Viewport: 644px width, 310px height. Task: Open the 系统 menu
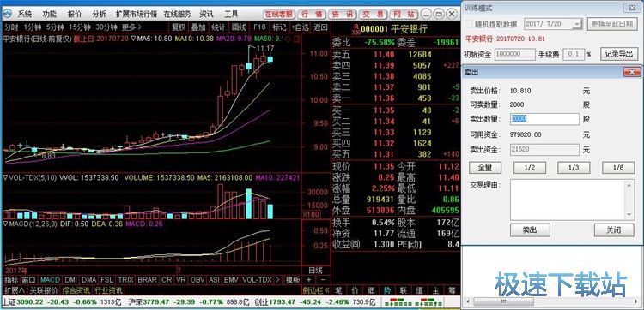coord(25,14)
